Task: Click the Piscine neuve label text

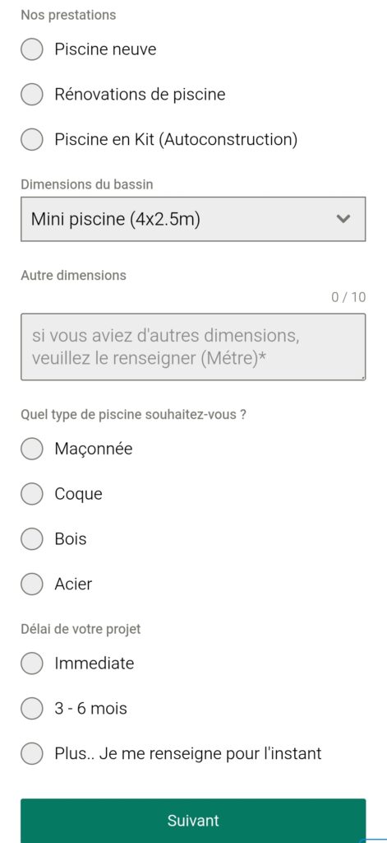Action: [105, 49]
